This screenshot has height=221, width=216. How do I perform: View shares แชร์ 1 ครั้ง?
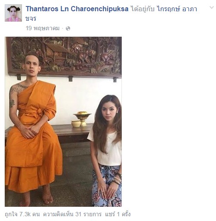tap(118, 214)
